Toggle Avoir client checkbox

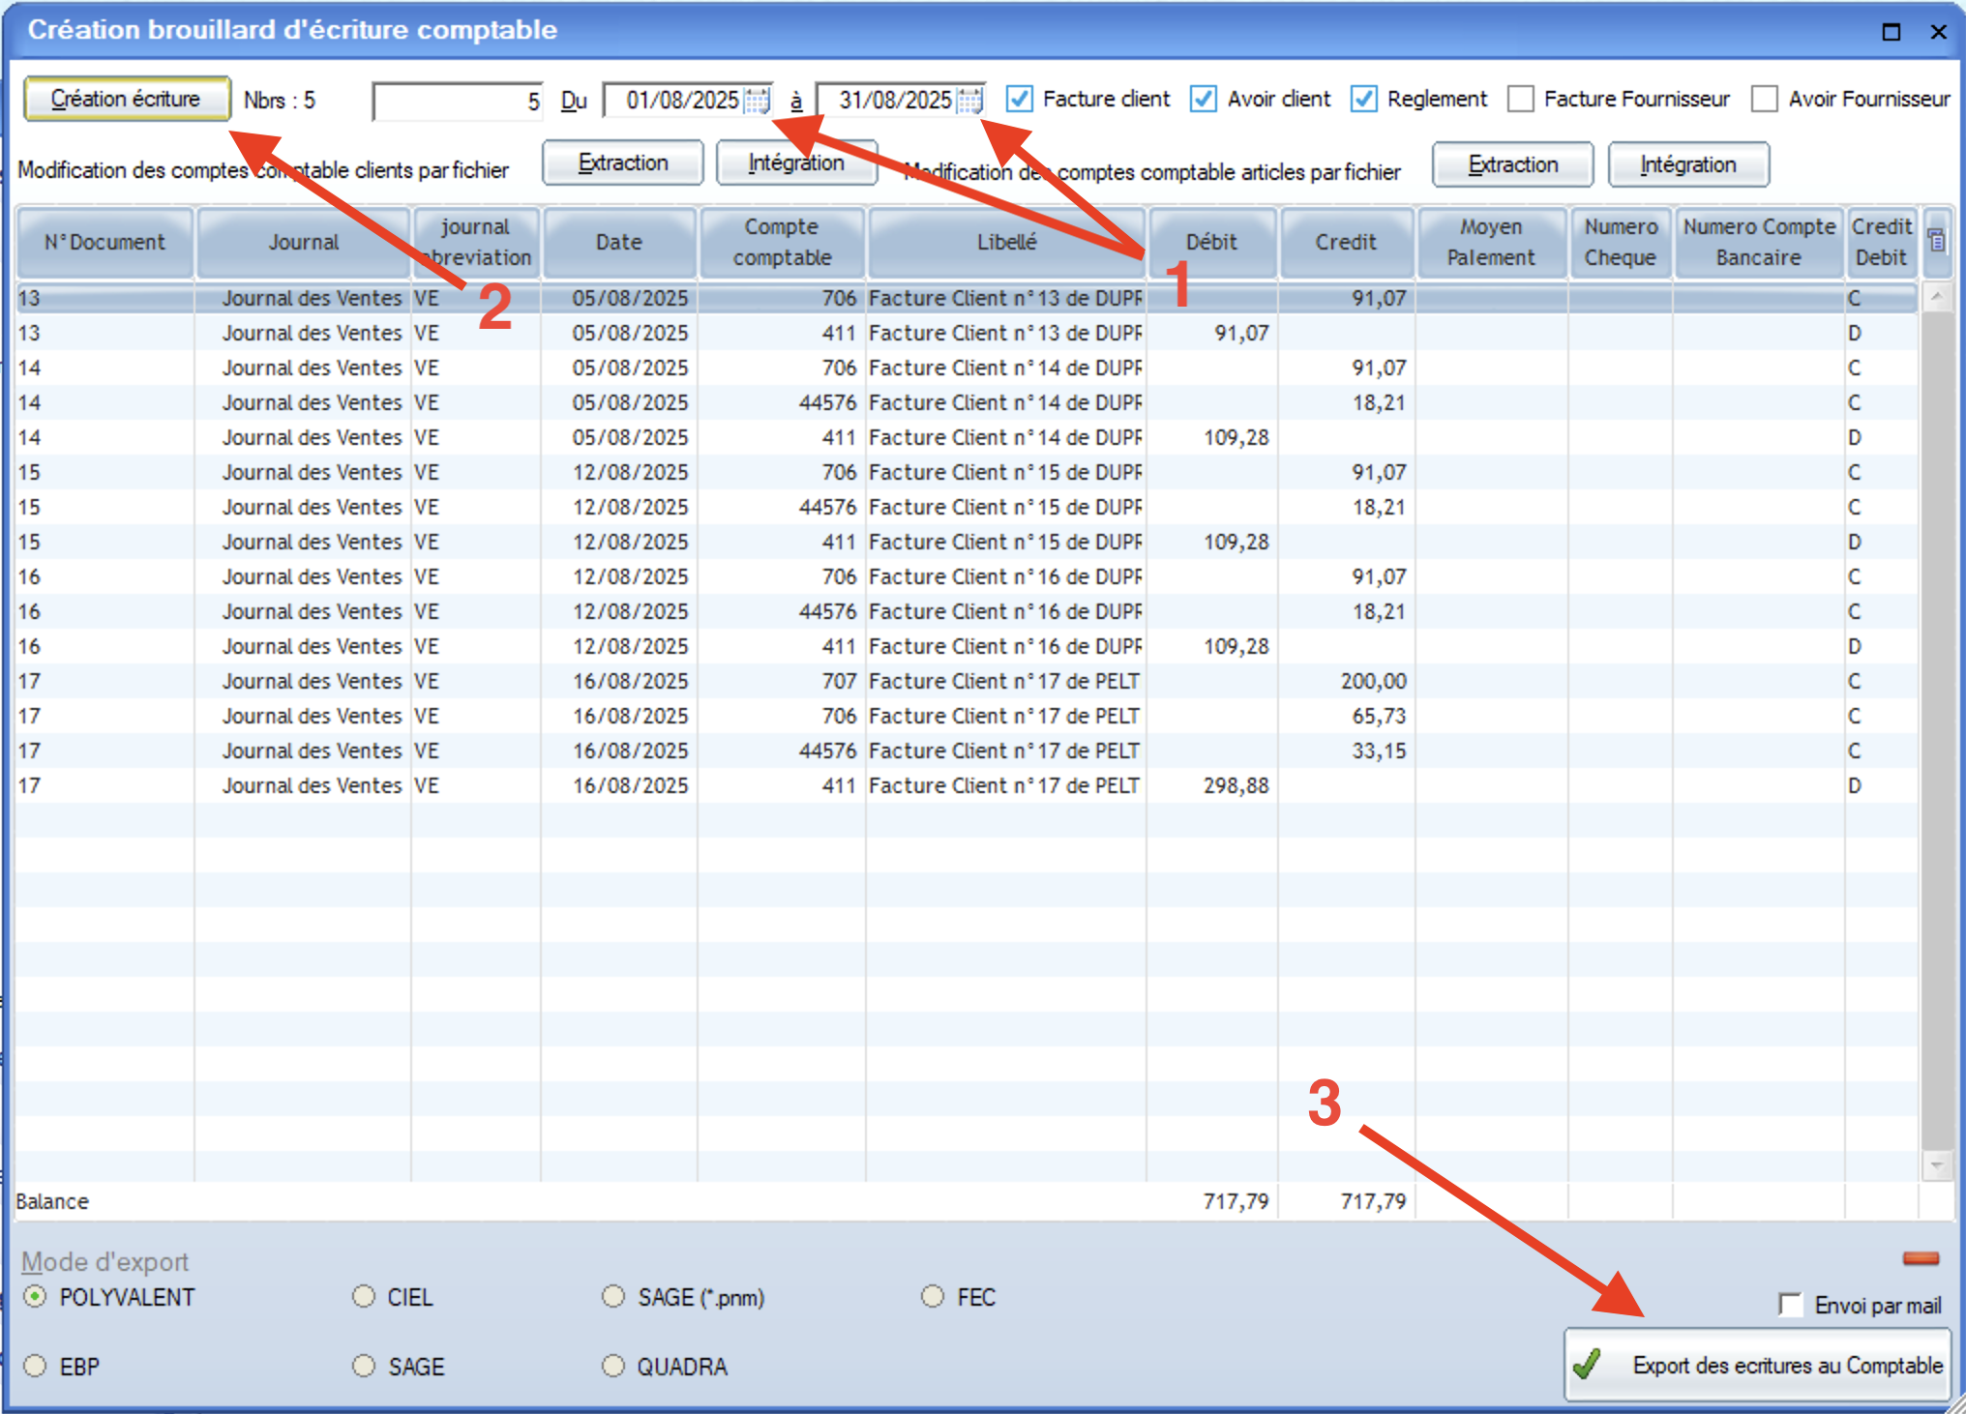[x=1203, y=99]
